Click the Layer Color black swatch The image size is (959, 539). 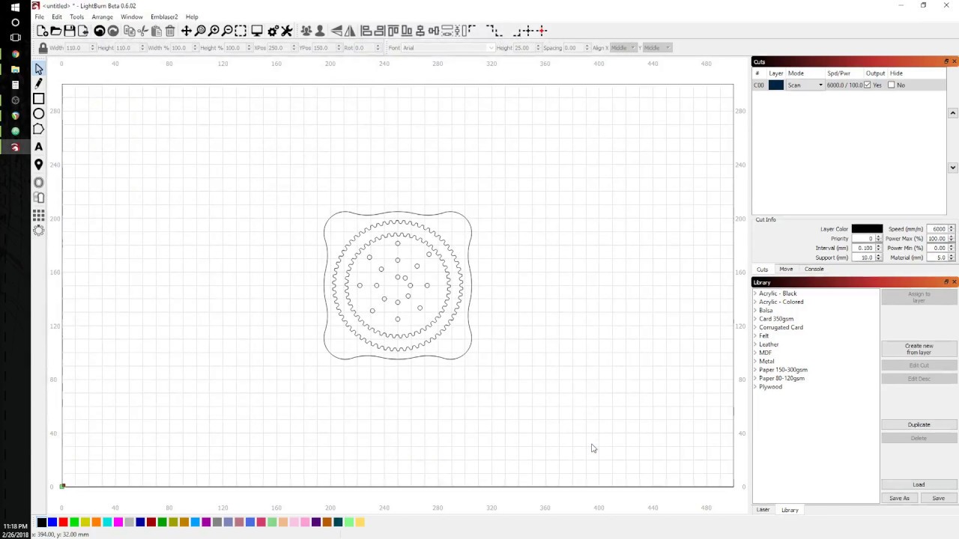coord(867,229)
